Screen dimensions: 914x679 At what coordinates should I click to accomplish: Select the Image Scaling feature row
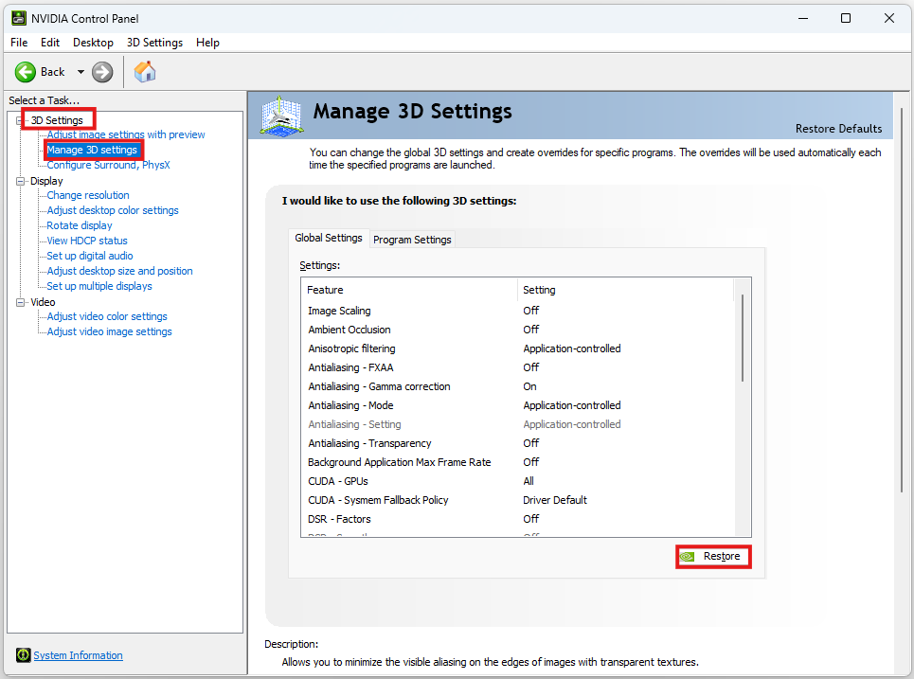[x=518, y=311]
